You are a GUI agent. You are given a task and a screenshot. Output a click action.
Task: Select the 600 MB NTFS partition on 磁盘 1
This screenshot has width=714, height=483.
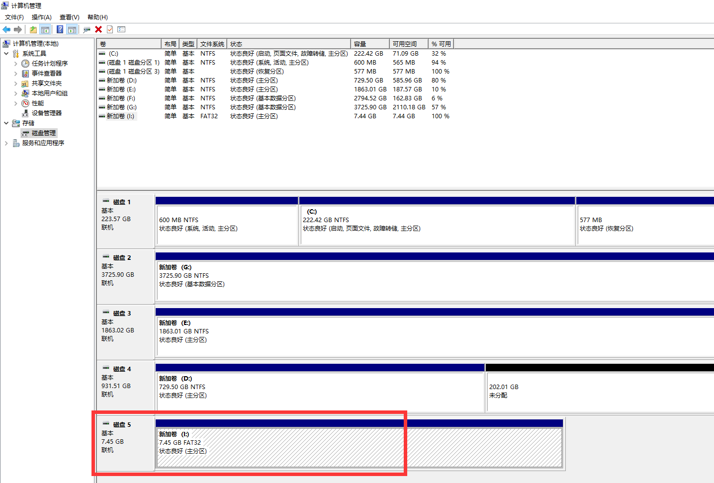(227, 221)
